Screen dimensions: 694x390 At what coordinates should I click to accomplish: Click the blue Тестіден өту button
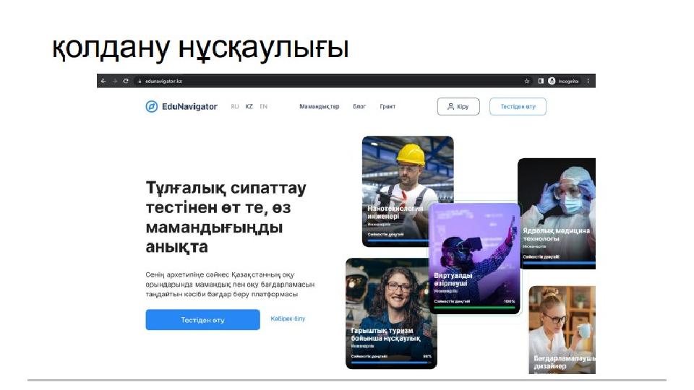[x=202, y=320]
